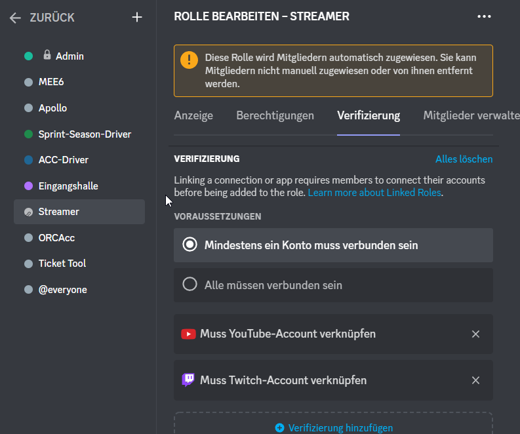The width and height of the screenshot is (520, 434).
Task: Remove the Twitch account requirement
Action: pos(475,380)
